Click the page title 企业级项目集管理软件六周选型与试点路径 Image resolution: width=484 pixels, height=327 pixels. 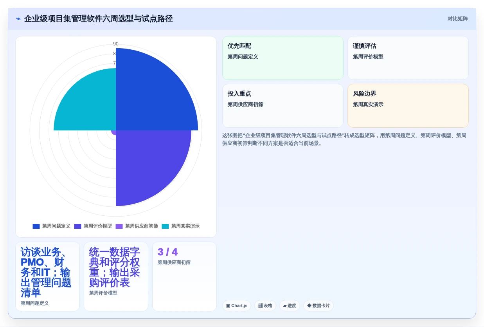pos(99,19)
